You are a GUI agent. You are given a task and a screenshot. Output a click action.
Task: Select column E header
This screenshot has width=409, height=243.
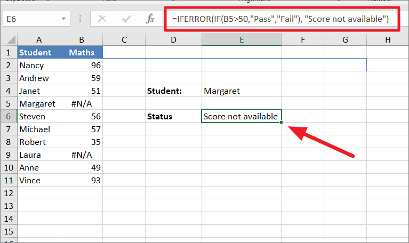pyautogui.click(x=242, y=40)
